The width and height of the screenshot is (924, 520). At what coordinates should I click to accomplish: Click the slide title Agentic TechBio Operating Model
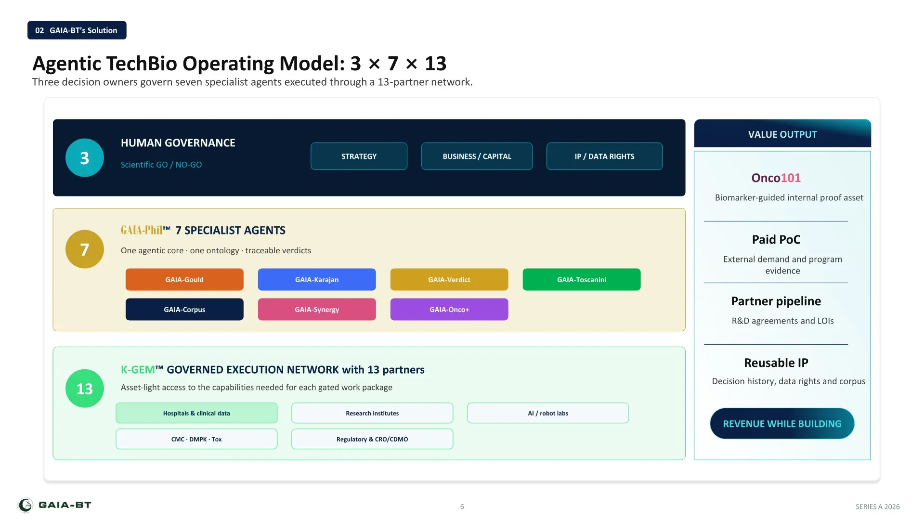(239, 64)
